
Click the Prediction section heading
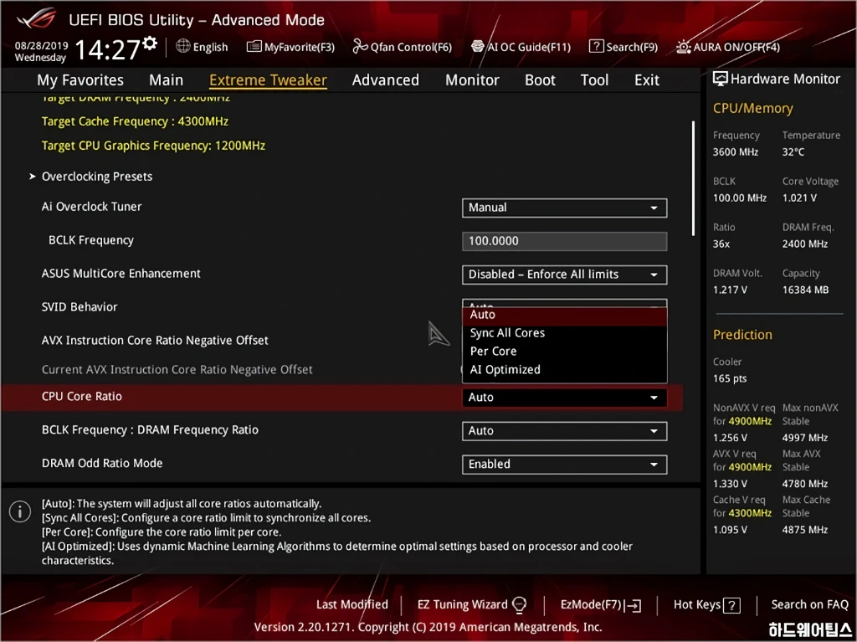(742, 335)
